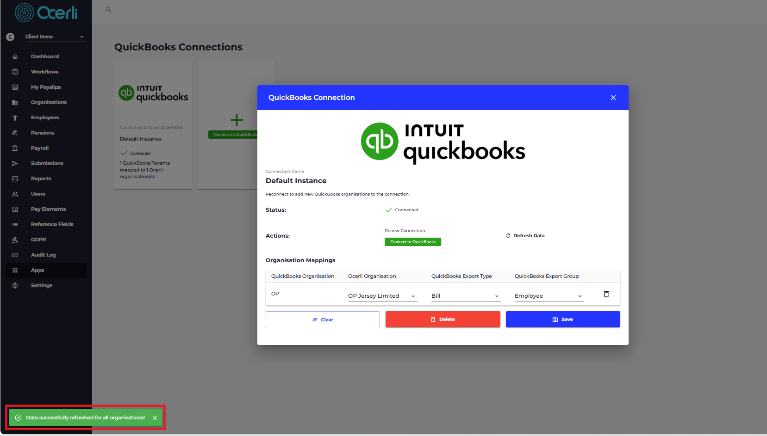Click the GDPR gavel icon
This screenshot has width=767, height=436.
click(x=15, y=239)
